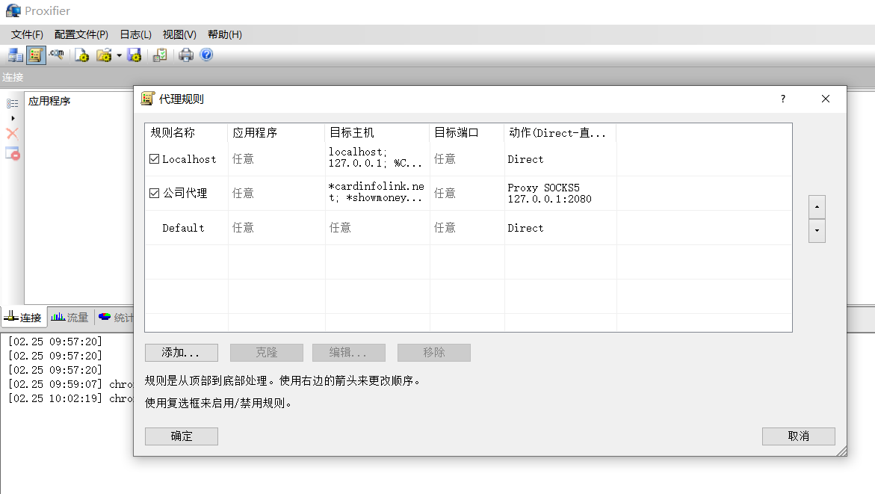This screenshot has width=875, height=494.
Task: Click the dialog resize grip corner
Action: pos(841,451)
